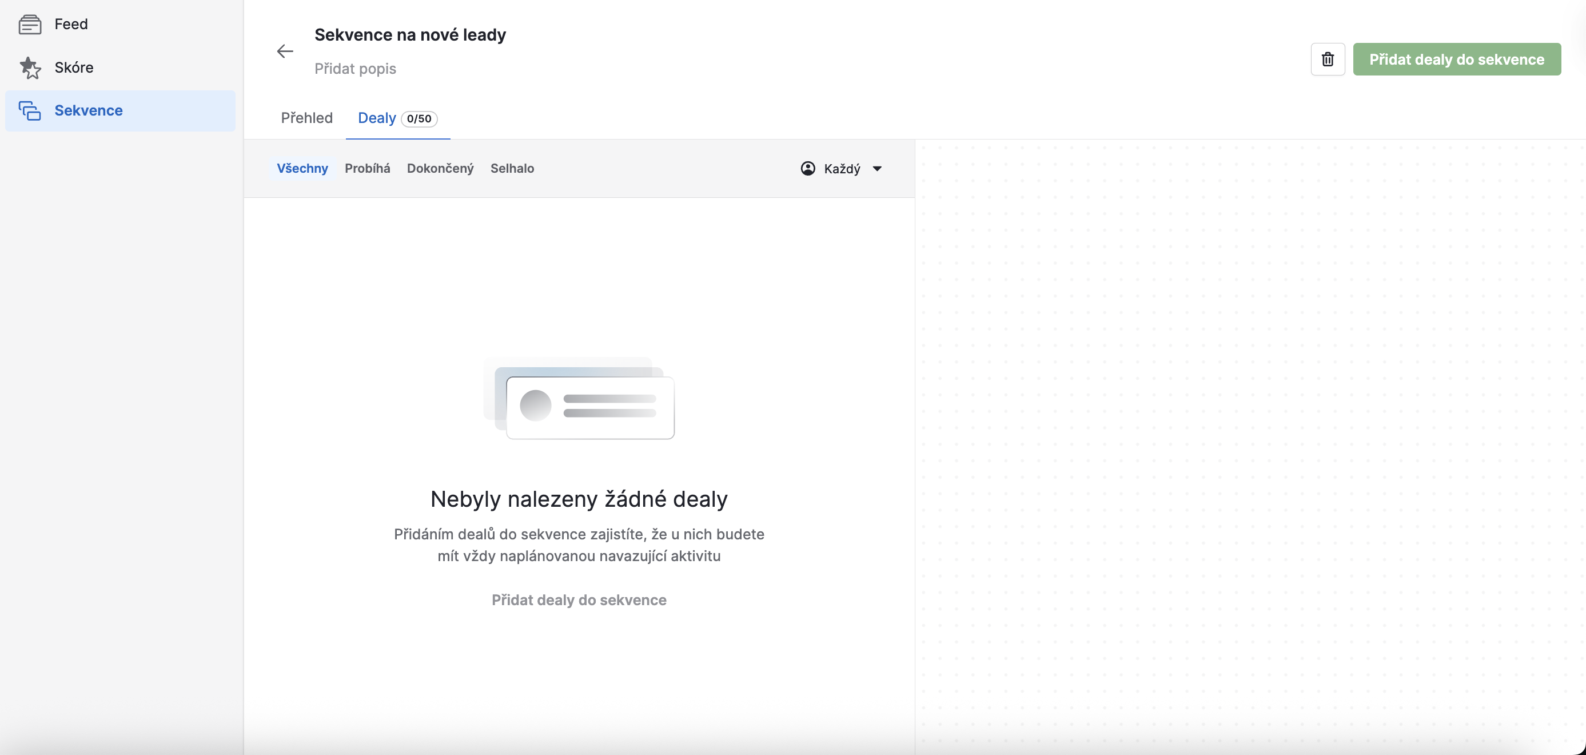
Task: Expand the Každý owner dropdown arrow
Action: coord(878,169)
